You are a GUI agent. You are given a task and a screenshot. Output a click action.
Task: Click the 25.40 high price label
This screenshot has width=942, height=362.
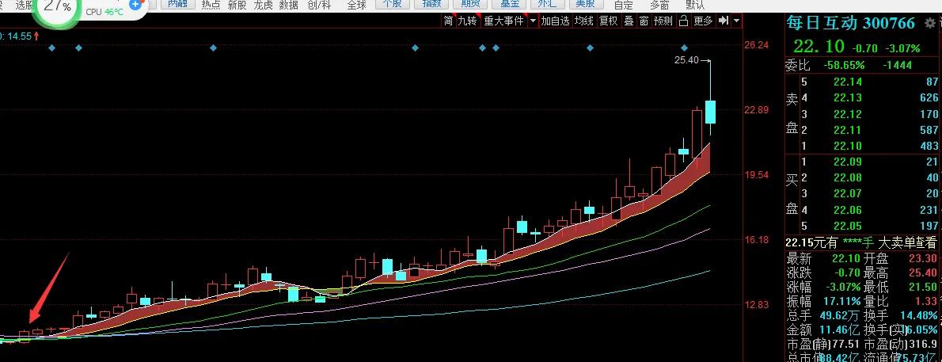(x=686, y=59)
